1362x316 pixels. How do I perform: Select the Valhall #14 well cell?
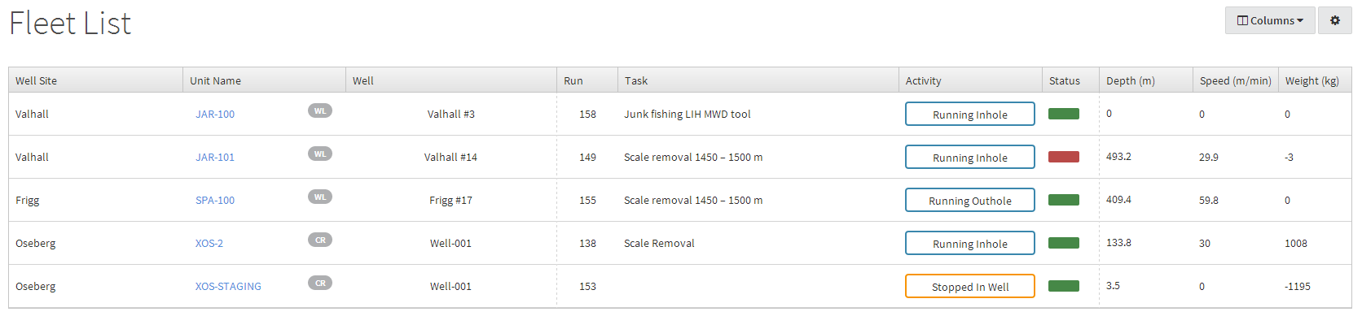[450, 158]
